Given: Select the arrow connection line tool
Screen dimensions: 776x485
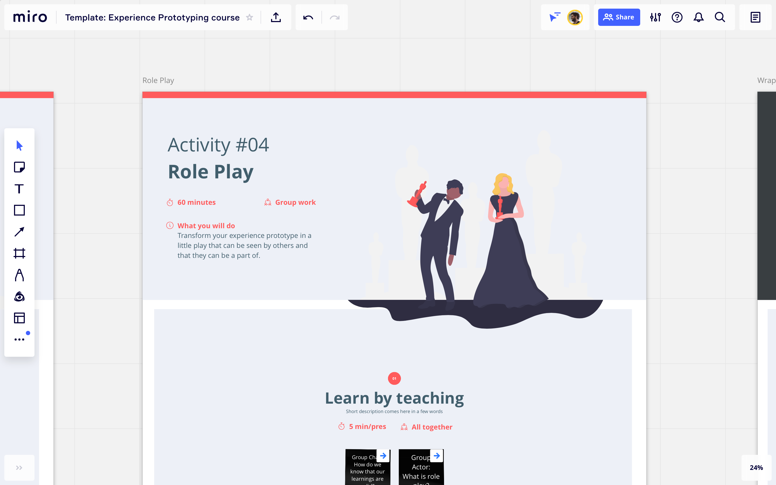Looking at the screenshot, I should [19, 232].
